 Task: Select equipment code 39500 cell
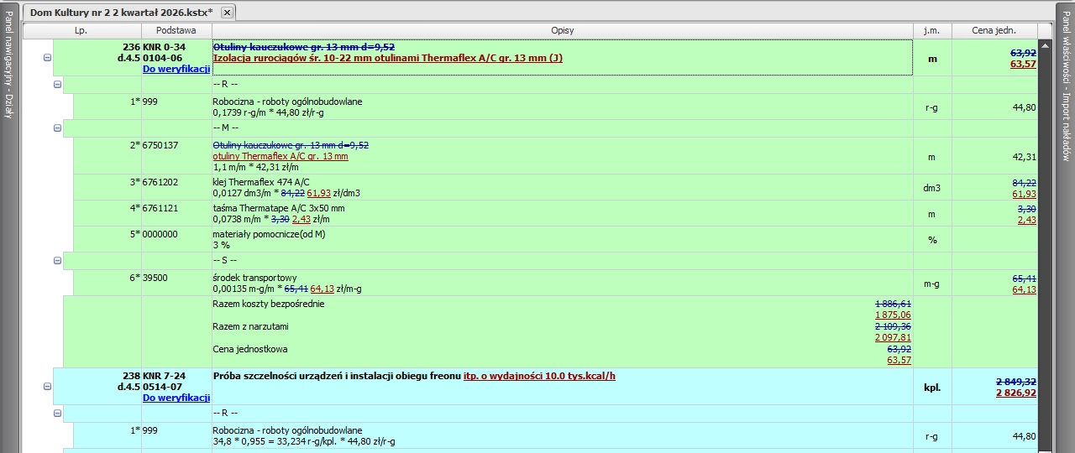[x=176, y=283]
